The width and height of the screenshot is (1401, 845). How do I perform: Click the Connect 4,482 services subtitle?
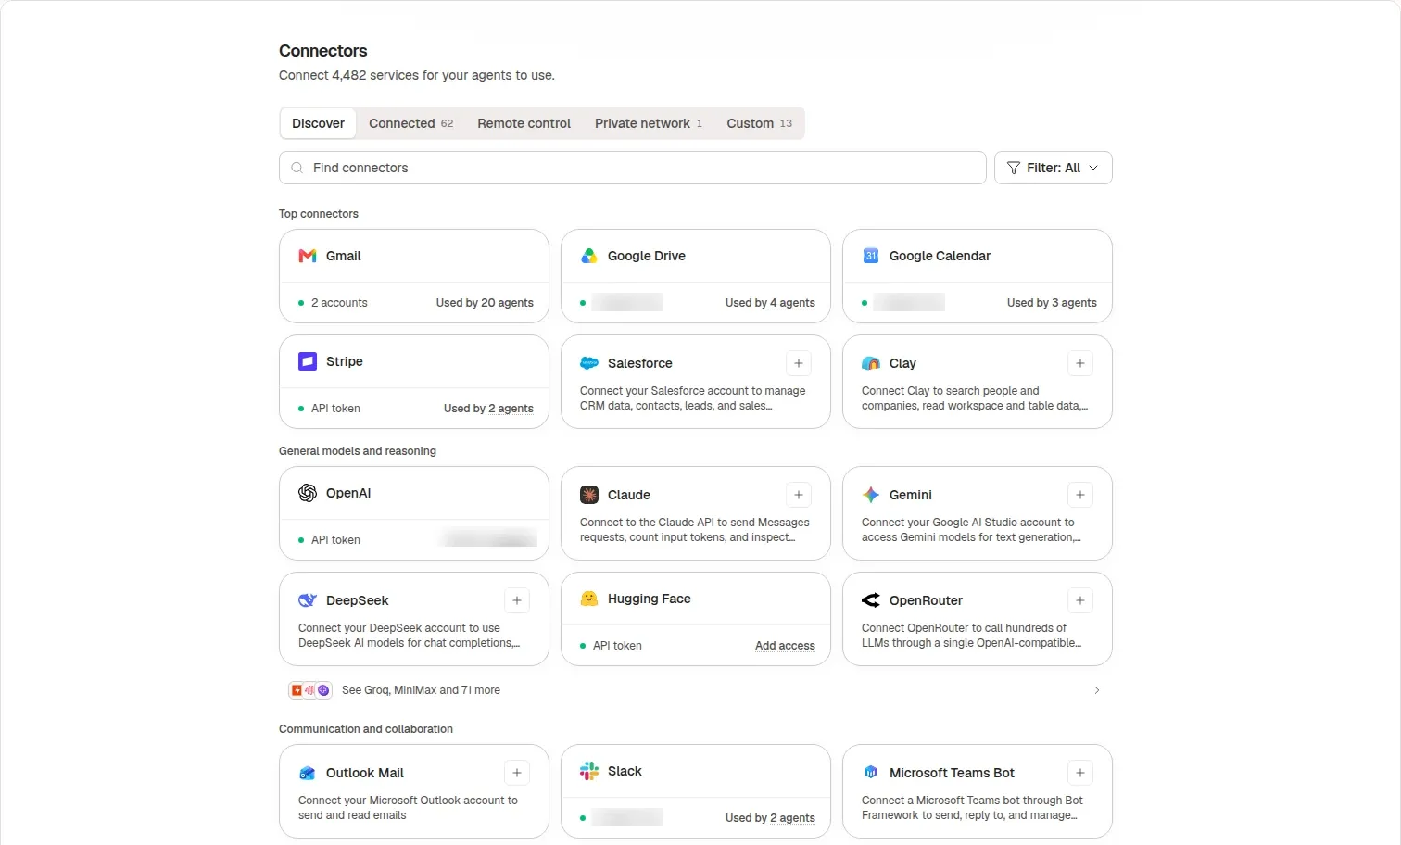click(417, 75)
